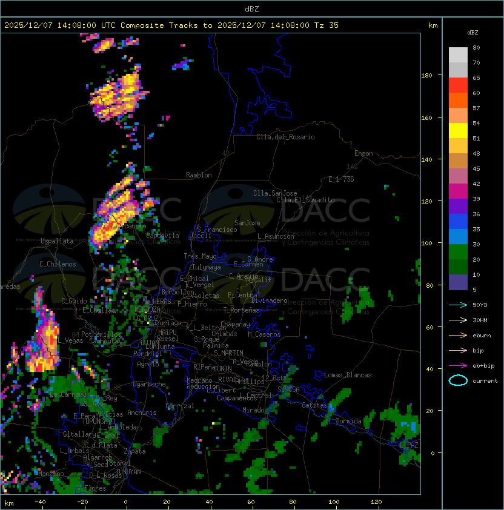Click the Potrerillos label
Image resolution: width=504 pixels, height=510 pixels.
tap(101, 334)
